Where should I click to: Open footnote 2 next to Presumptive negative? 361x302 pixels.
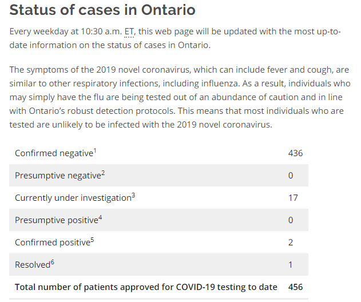[103, 173]
